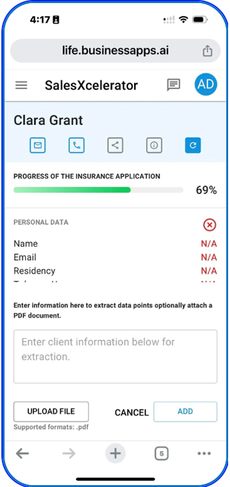This screenshot has height=487, width=230.
Task: Tap the browser share icon in address bar
Action: (207, 51)
